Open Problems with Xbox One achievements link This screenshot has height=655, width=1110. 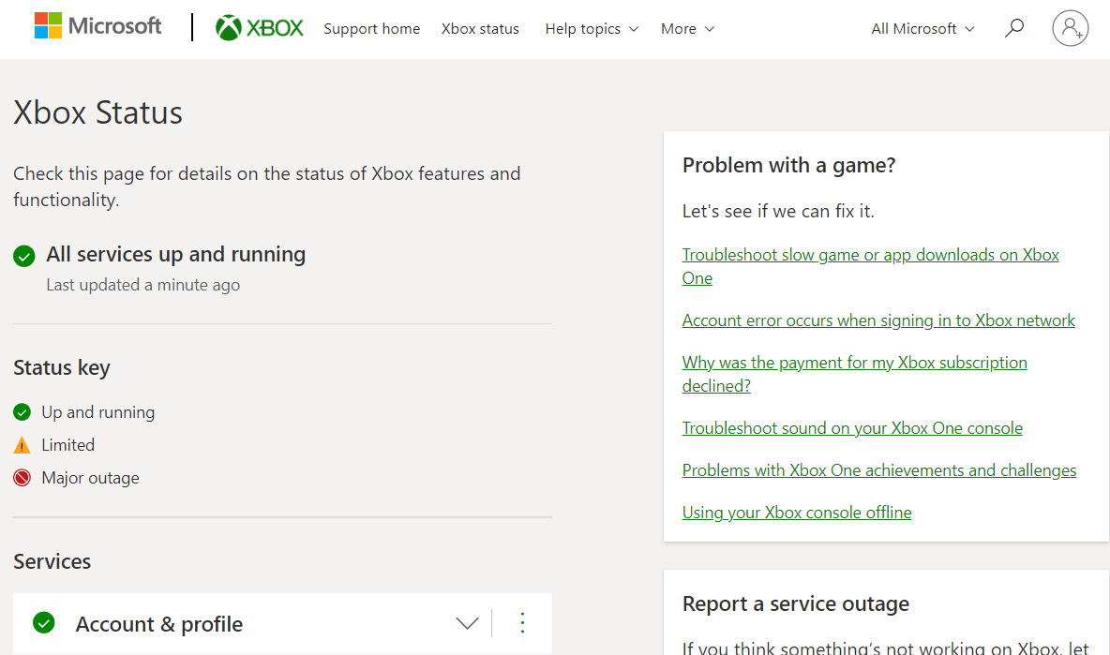tap(879, 470)
